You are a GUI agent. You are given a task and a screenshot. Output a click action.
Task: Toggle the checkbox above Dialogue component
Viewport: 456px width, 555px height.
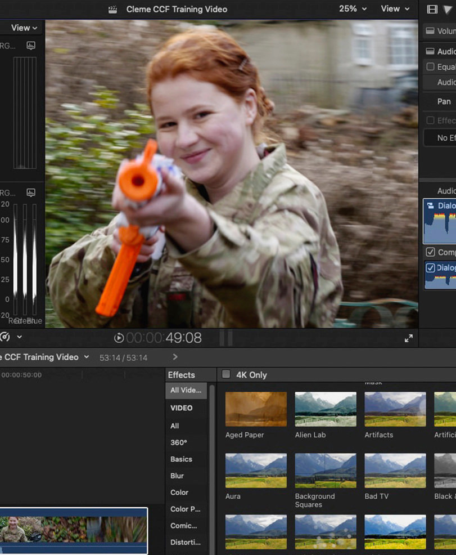click(430, 252)
